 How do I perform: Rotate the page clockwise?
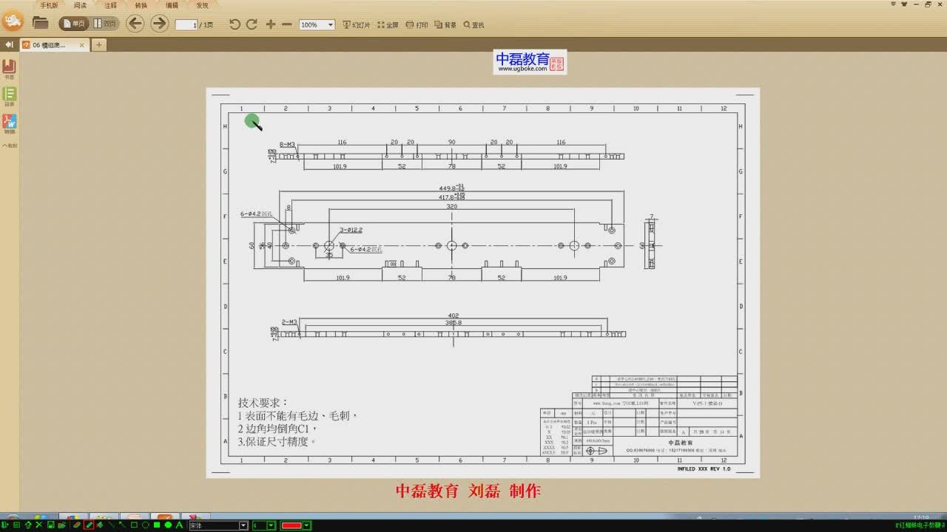point(252,24)
